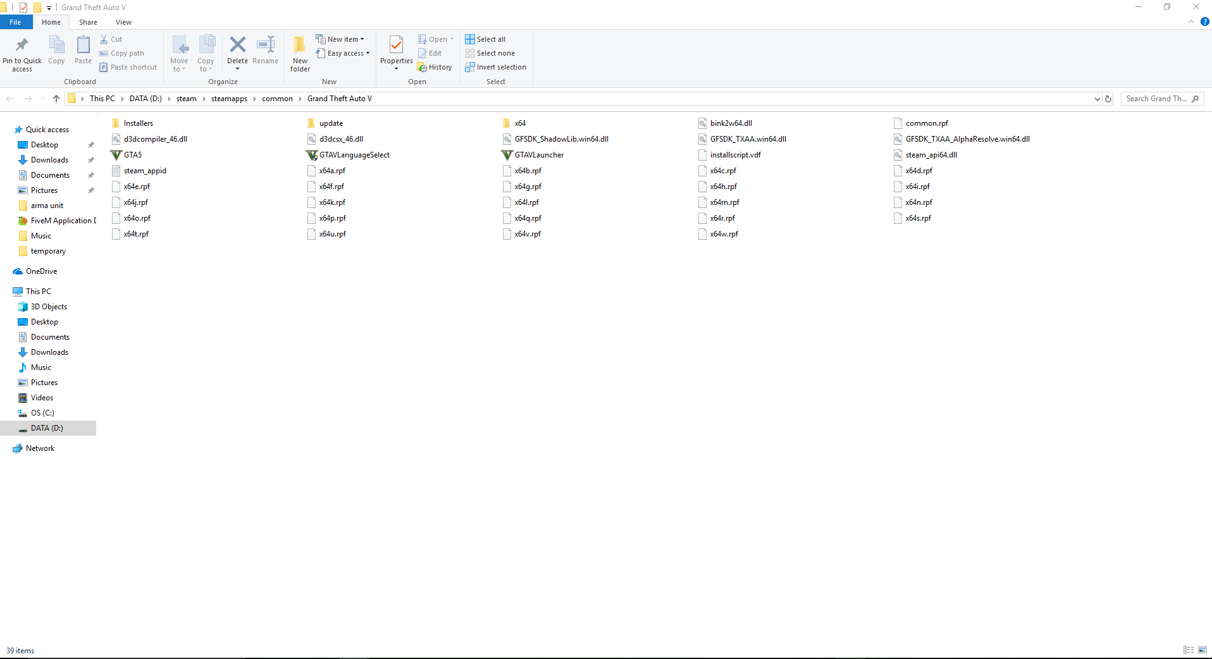1212x659 pixels.
Task: Open the Help question mark icon
Action: tap(1205, 22)
